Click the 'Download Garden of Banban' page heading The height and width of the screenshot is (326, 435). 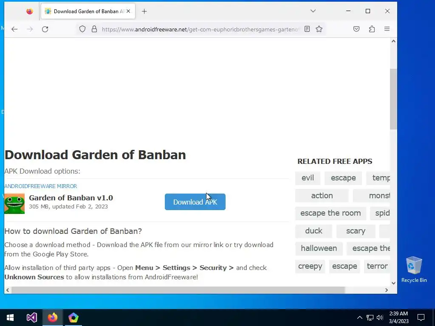[95, 155]
